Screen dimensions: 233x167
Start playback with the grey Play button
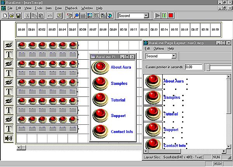tap(157, 15)
